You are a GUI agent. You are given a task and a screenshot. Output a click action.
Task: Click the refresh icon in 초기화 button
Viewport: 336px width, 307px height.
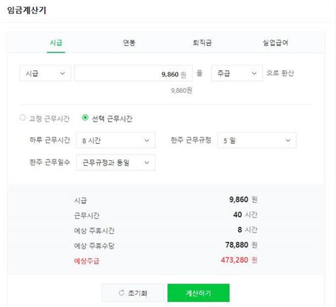121,293
